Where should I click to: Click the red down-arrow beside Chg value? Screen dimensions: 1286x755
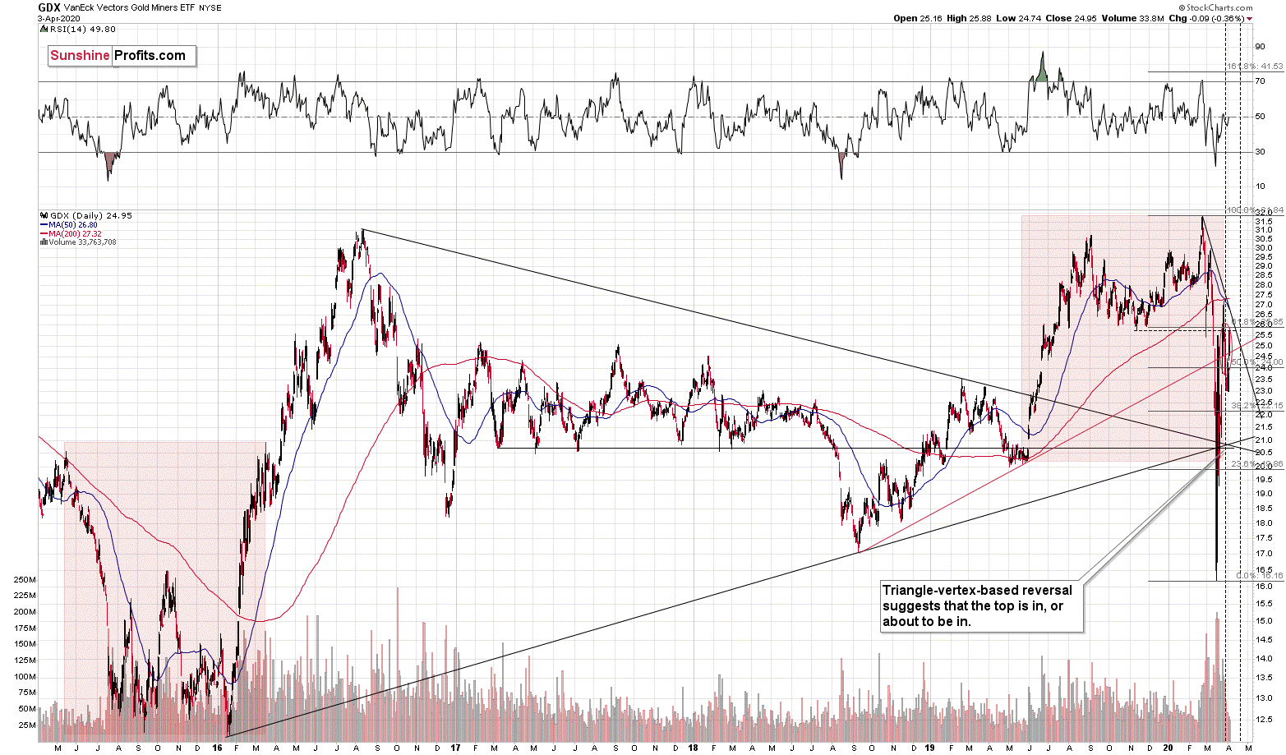tap(1250, 18)
